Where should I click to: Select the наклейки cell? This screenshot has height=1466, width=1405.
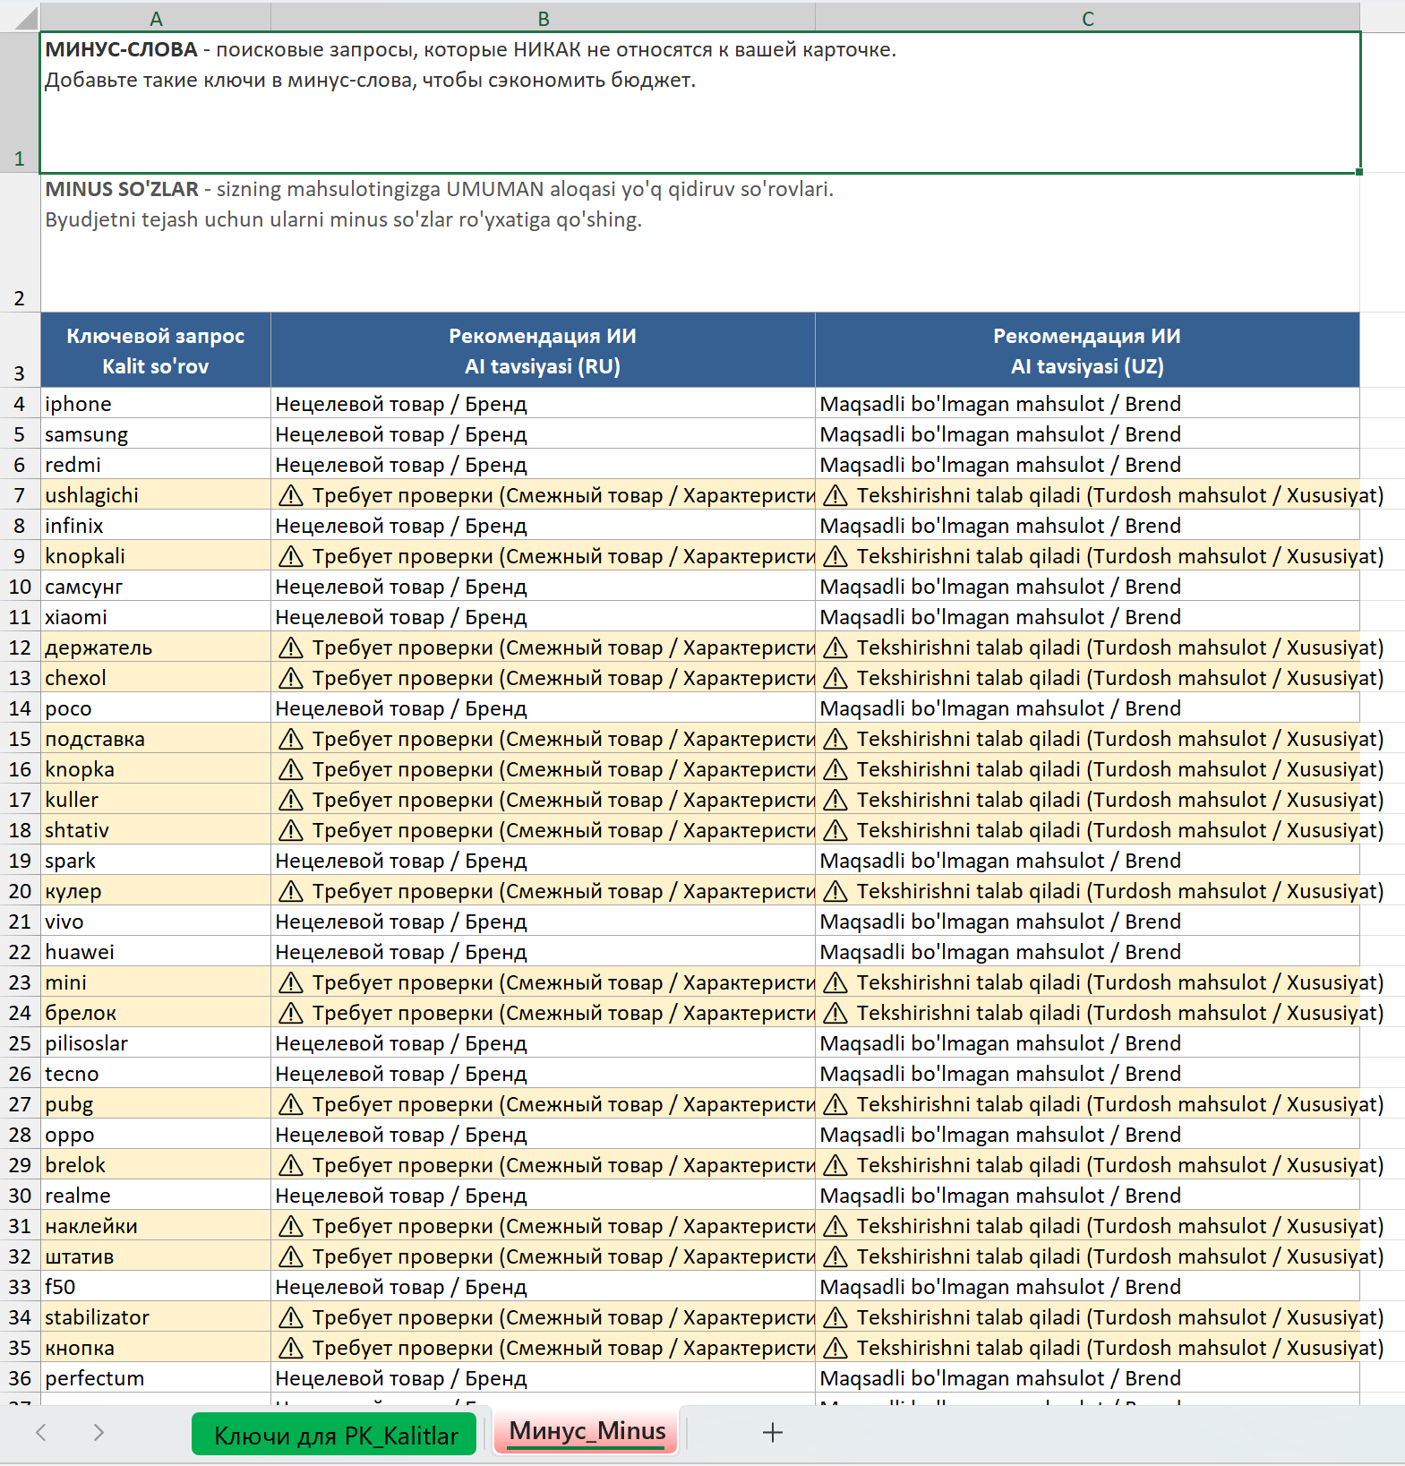pyautogui.click(x=156, y=1225)
